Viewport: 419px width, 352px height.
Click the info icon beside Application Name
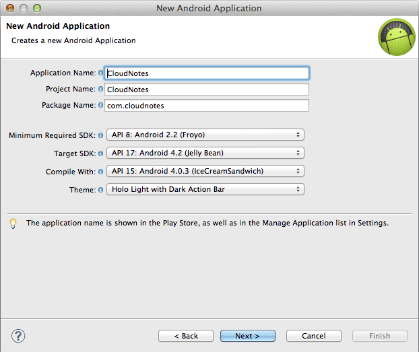tap(101, 73)
